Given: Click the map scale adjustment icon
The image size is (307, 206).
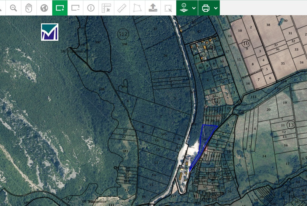Looking at the screenshot, I should coord(106,8).
